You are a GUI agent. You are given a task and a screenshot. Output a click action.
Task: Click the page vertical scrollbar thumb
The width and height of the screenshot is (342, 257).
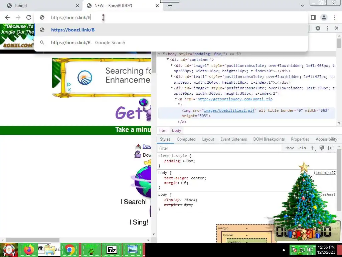tap(154, 63)
